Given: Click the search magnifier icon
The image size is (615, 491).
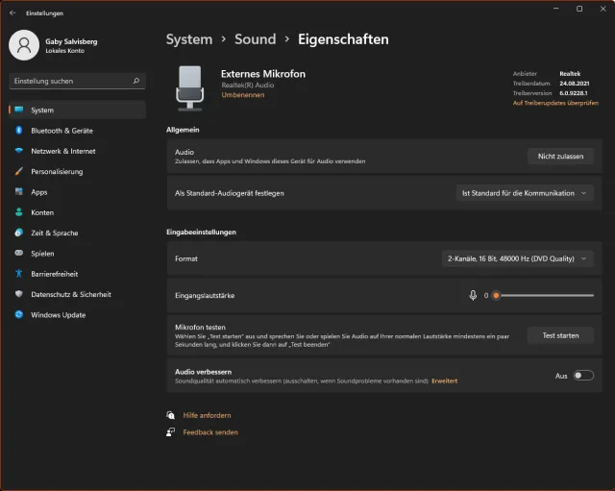Looking at the screenshot, I should coord(136,82).
